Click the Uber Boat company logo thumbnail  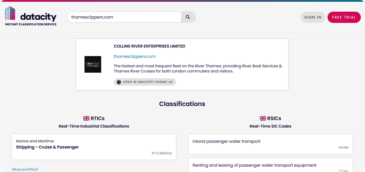tap(93, 64)
